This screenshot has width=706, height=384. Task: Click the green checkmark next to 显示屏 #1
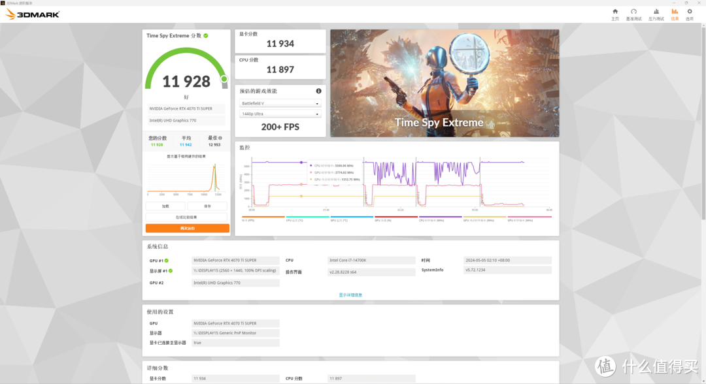(x=171, y=270)
